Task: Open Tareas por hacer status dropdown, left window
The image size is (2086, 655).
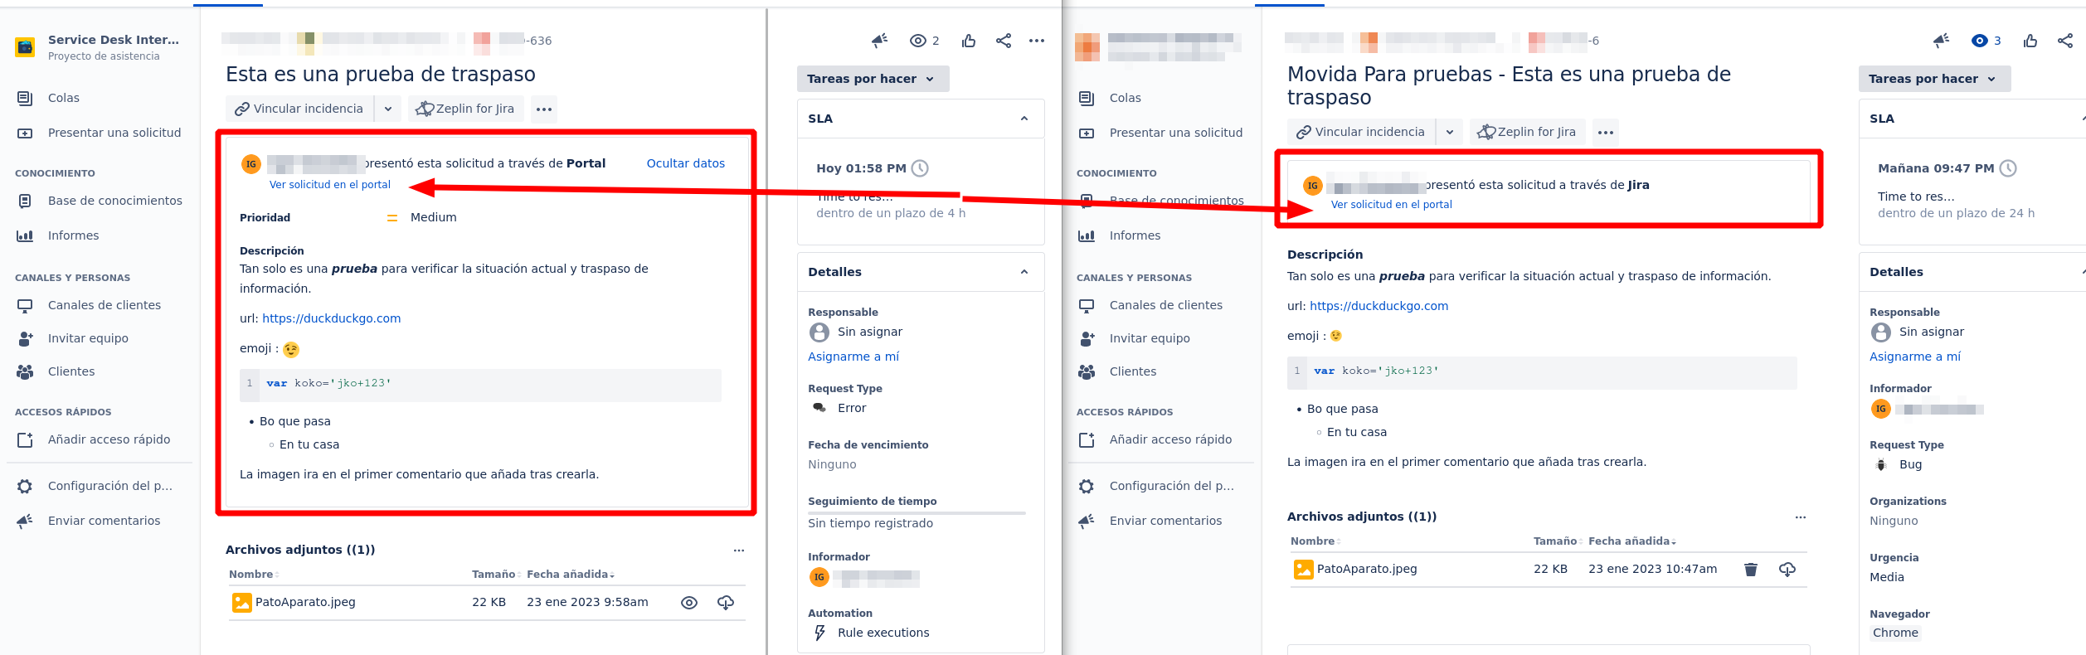Action: pyautogui.click(x=873, y=79)
